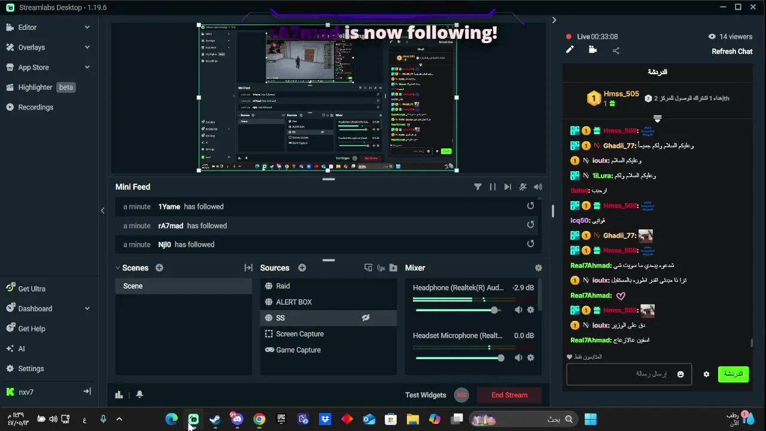This screenshot has height=431, width=766.
Task: Open the Recordings page
Action: tap(30, 107)
